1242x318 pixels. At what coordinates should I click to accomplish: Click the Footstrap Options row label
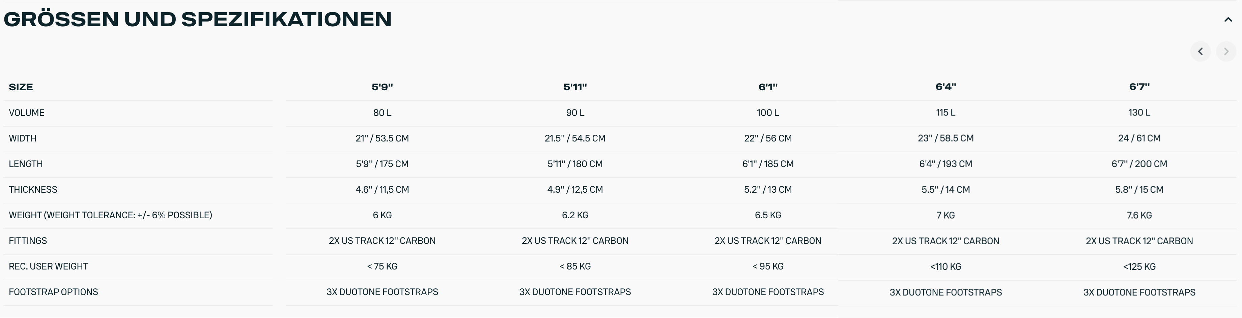point(53,292)
